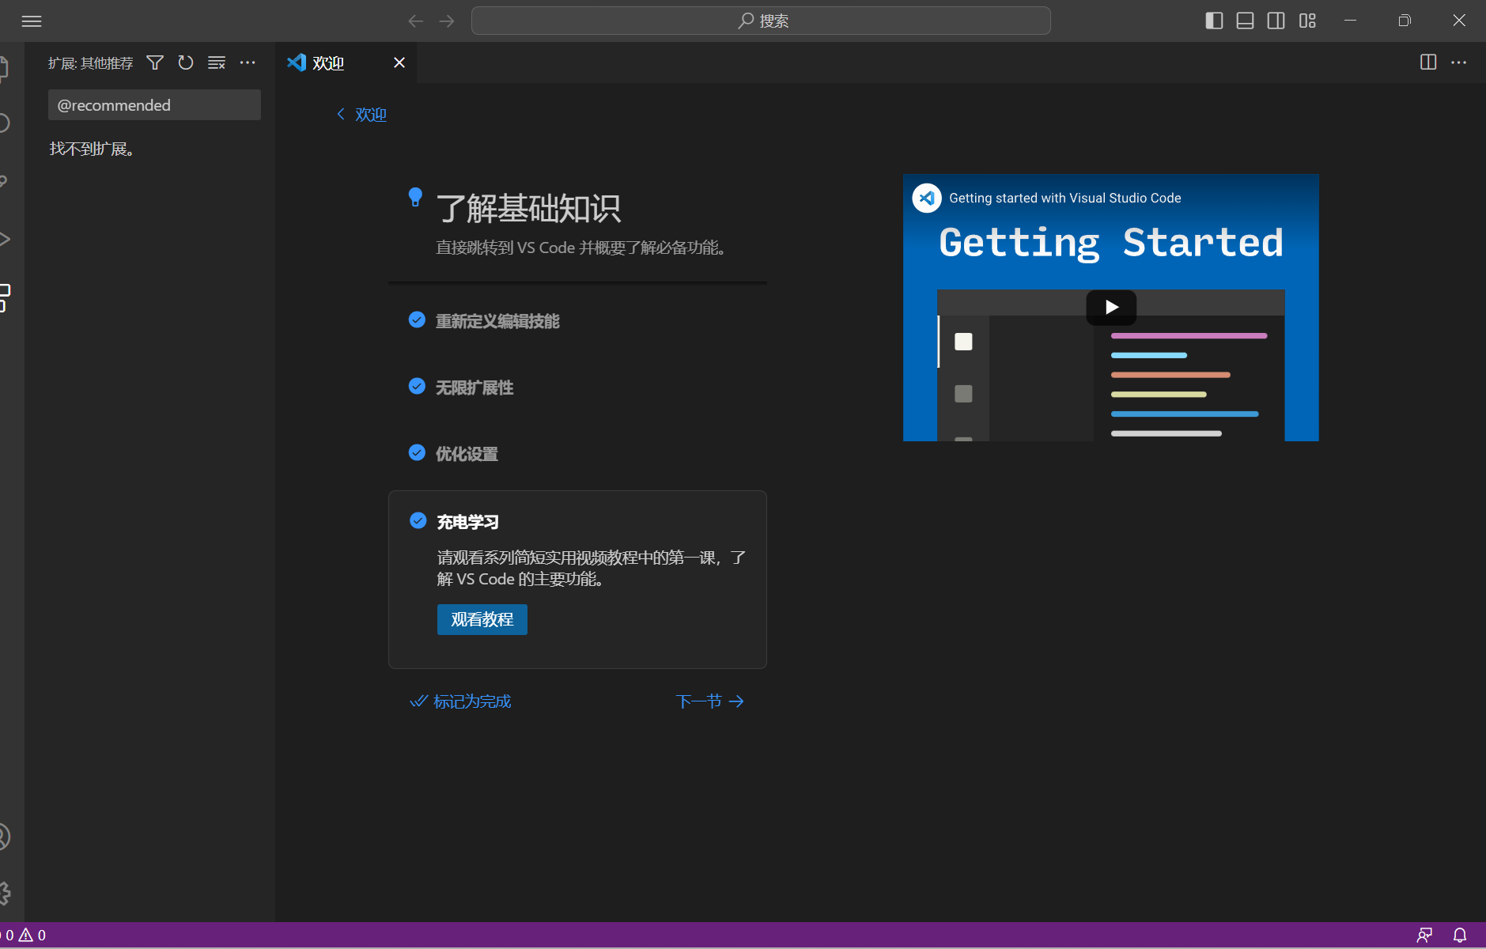The width and height of the screenshot is (1486, 949).
Task: Toggle bottom panel visibility
Action: point(1245,21)
